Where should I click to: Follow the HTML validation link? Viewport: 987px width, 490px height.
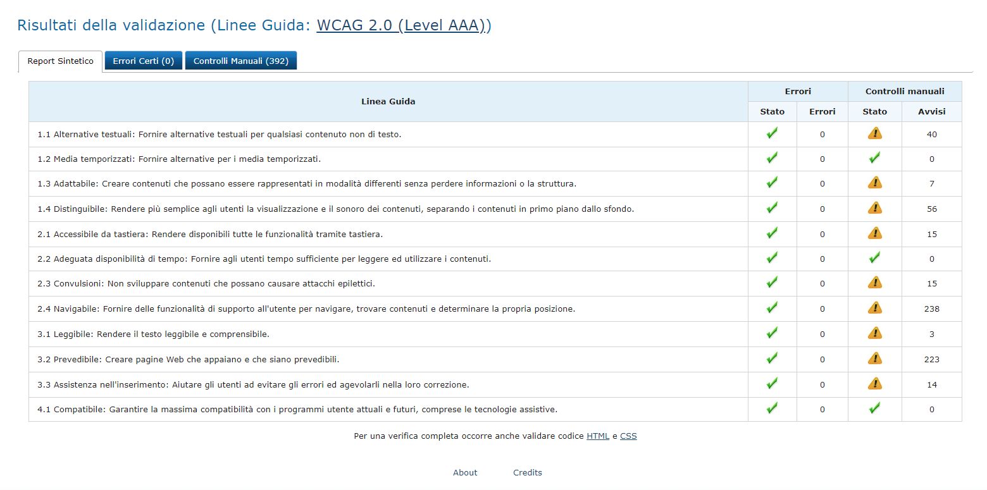pyautogui.click(x=597, y=436)
